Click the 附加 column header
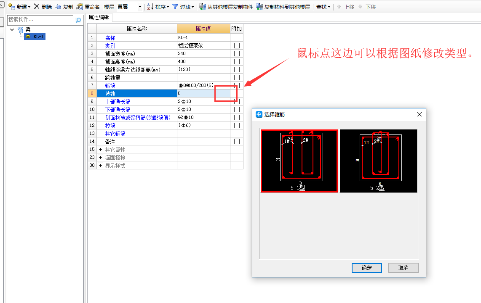The height and width of the screenshot is (303, 481). [x=237, y=29]
